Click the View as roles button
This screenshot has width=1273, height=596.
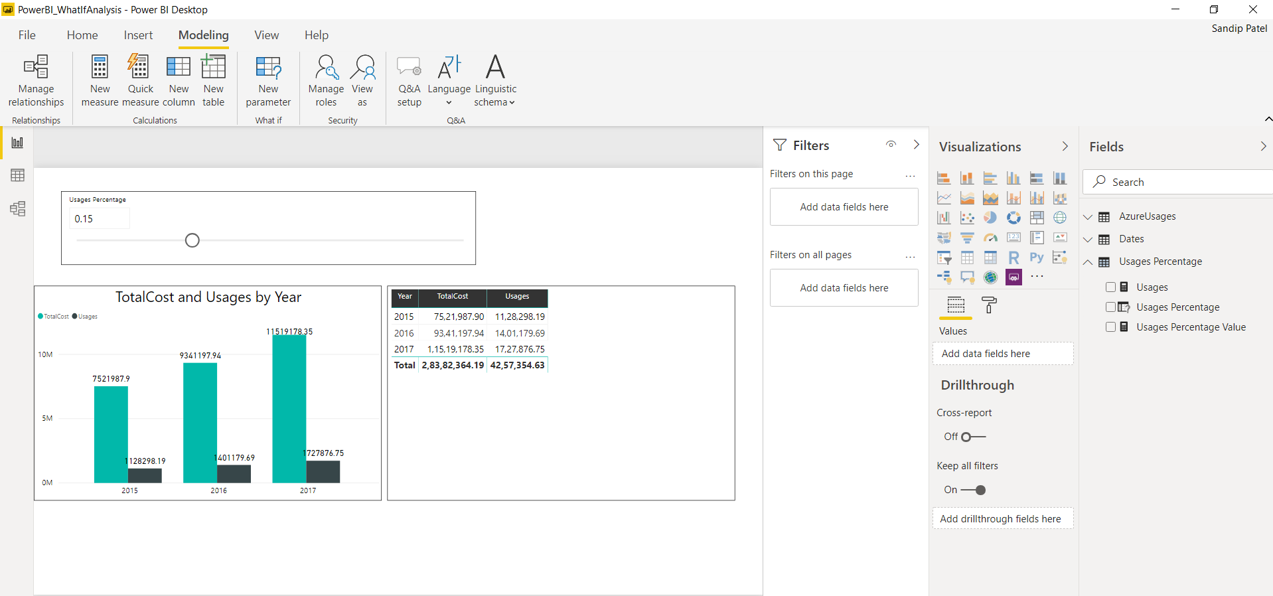(362, 80)
